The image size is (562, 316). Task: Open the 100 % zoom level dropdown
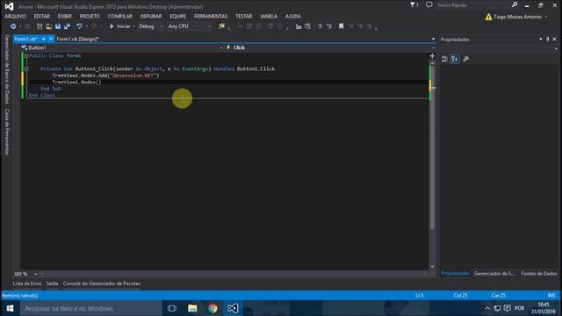(35, 274)
